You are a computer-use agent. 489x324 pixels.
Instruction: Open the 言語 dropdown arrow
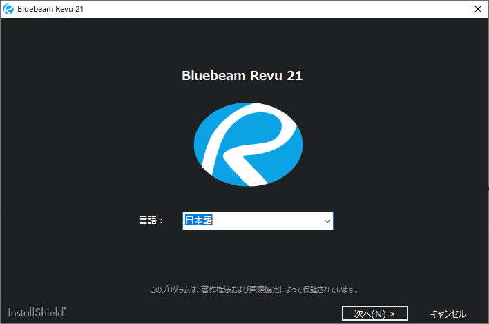[327, 221]
